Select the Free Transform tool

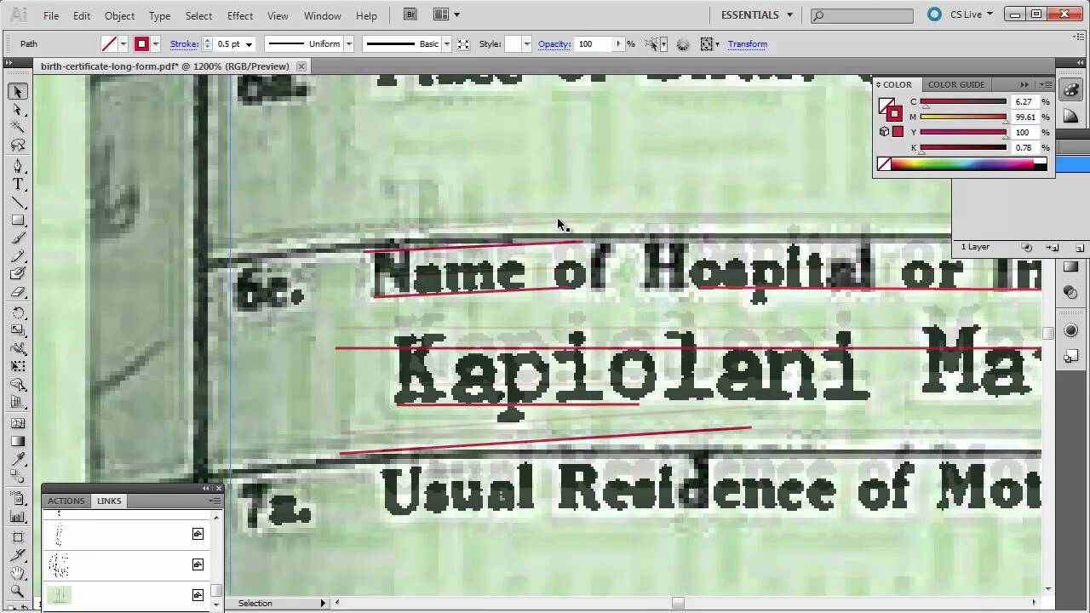click(x=18, y=366)
